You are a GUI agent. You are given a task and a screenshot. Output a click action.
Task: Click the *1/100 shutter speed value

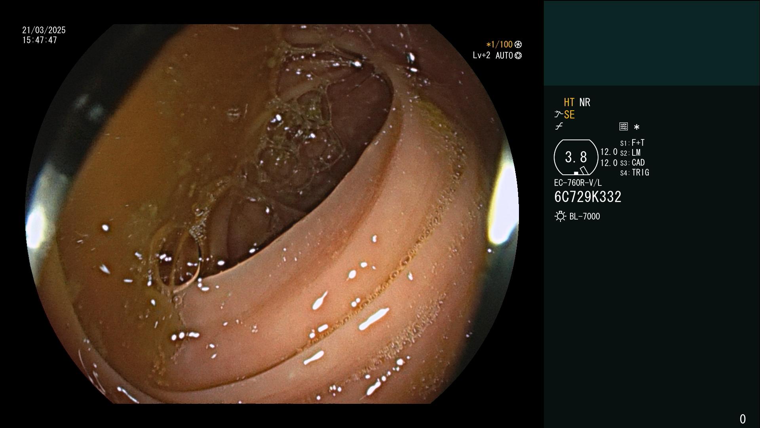[499, 44]
